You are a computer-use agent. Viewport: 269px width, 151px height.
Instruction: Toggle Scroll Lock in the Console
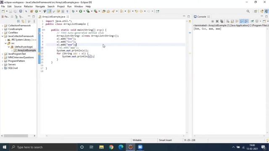tap(232, 21)
